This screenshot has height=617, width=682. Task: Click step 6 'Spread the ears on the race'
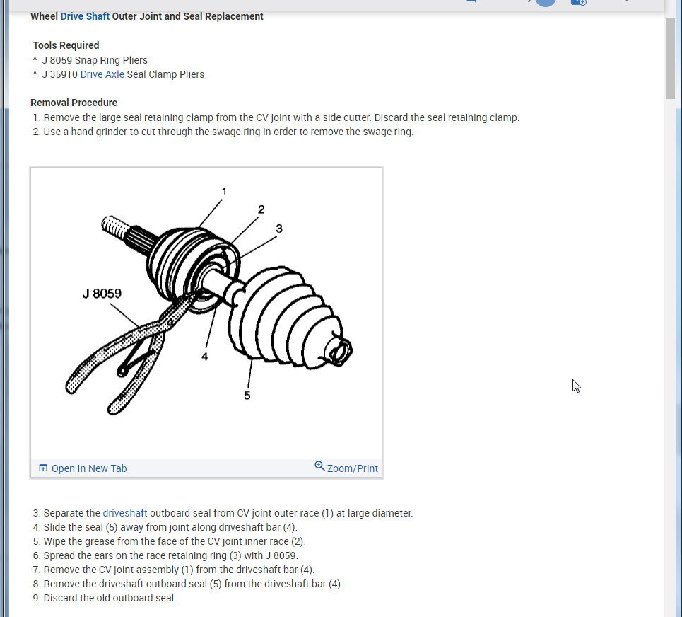point(165,555)
